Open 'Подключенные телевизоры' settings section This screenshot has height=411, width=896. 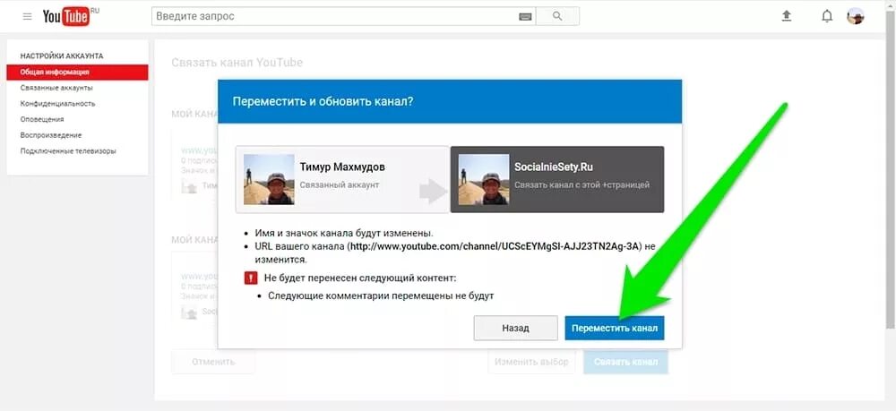68,151
